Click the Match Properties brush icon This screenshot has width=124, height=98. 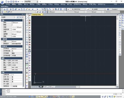click(27, 9)
